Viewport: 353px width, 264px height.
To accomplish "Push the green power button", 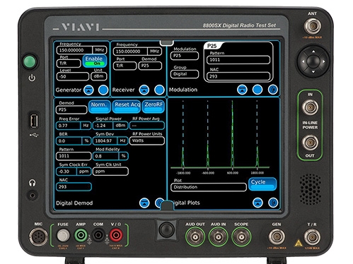I will 30,61.
